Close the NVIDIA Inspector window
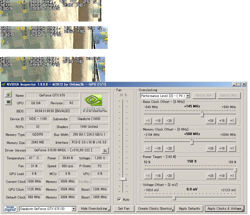250x215 pixels. 244,84
